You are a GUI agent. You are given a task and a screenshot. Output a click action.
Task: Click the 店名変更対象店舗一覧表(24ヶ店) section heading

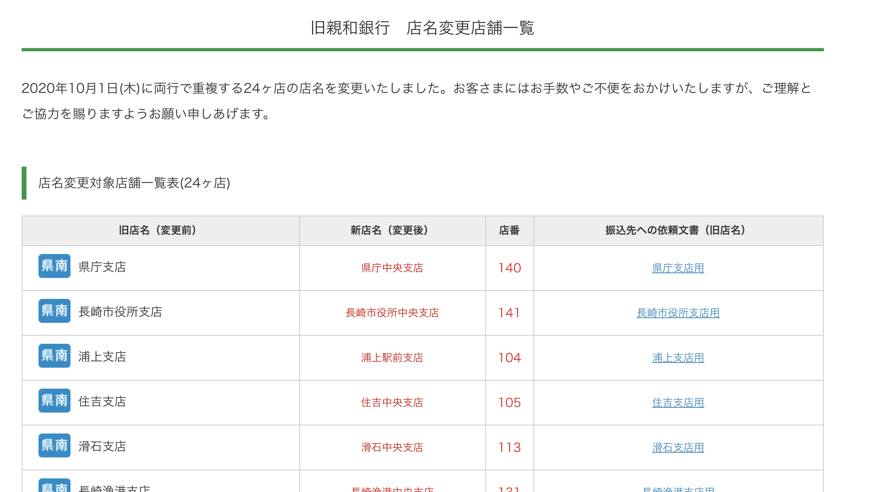pos(134,183)
